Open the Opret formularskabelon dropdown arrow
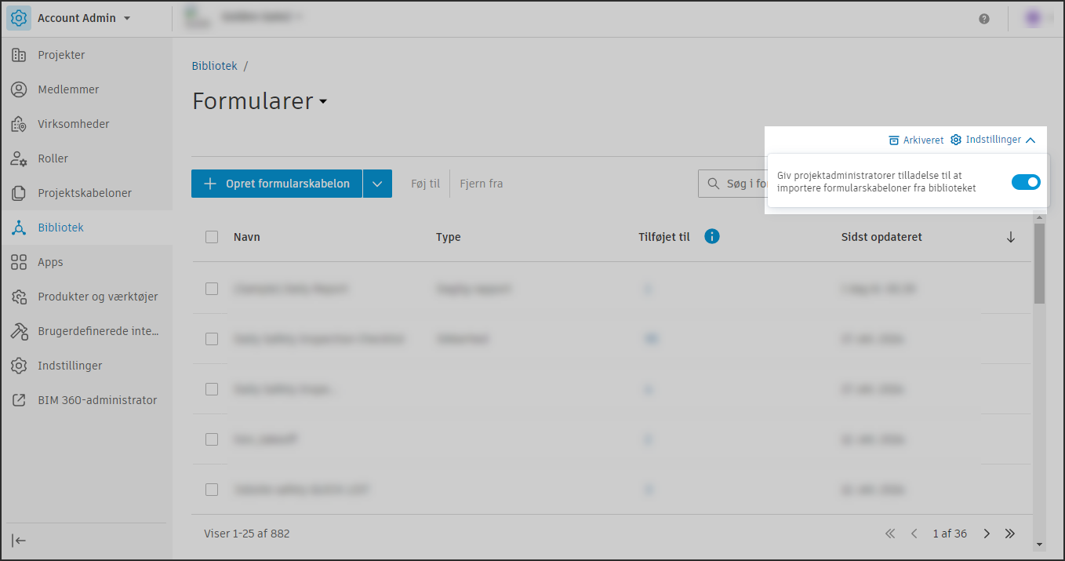The height and width of the screenshot is (561, 1065). (377, 184)
